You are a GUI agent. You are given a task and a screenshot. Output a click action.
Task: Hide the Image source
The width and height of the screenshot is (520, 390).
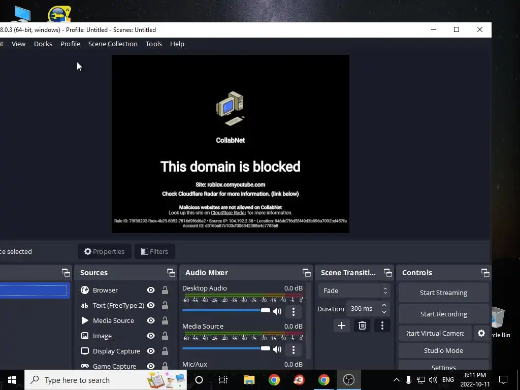pyautogui.click(x=150, y=336)
